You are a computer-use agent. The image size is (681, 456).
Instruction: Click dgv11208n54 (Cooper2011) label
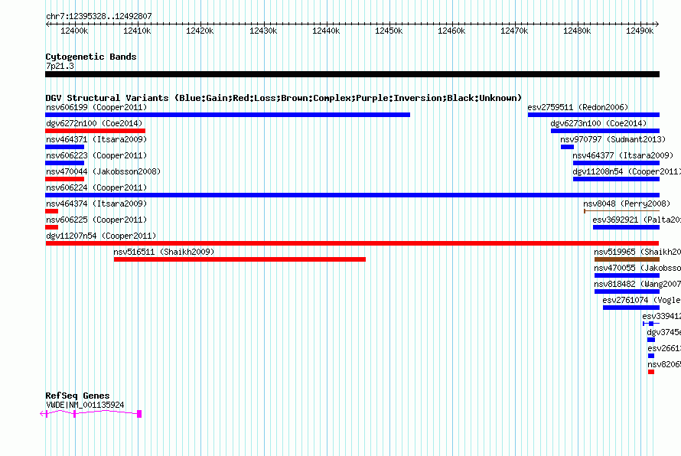tap(627, 171)
